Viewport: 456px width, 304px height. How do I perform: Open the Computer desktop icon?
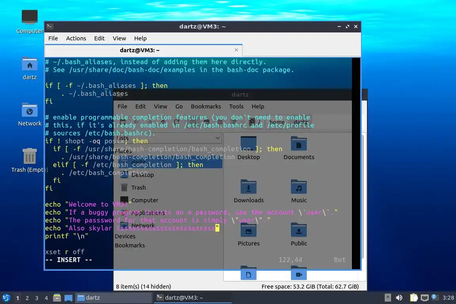[x=29, y=21]
